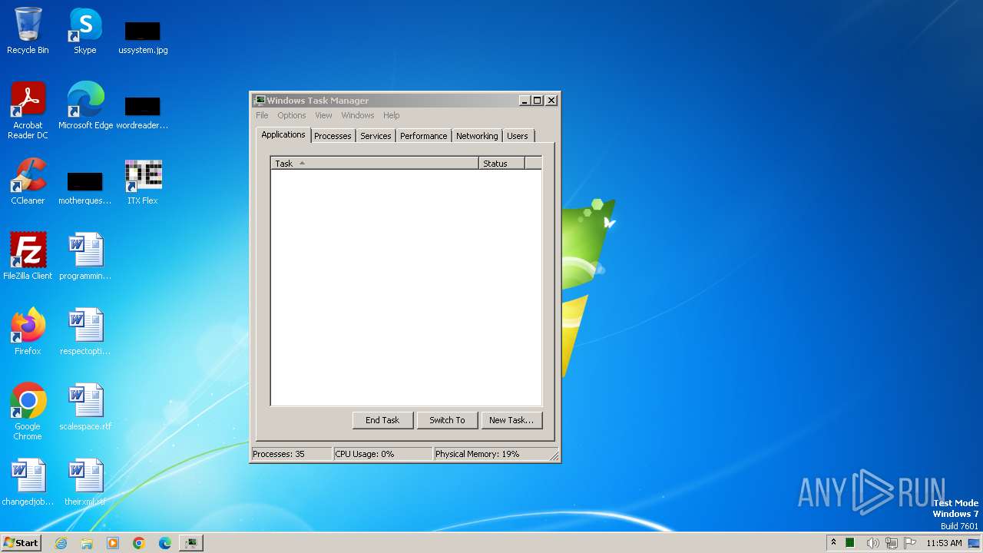Sort by the Task column header
This screenshot has width=983, height=553.
(x=375, y=163)
